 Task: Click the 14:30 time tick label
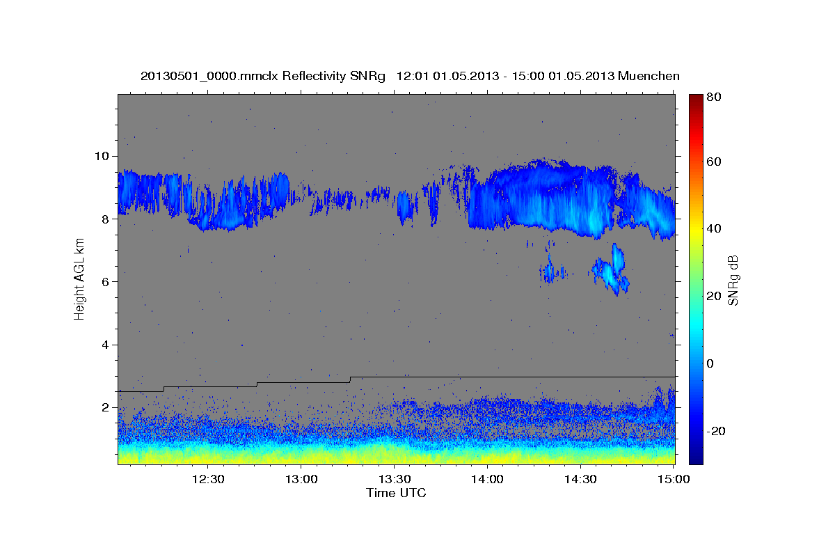coord(580,479)
